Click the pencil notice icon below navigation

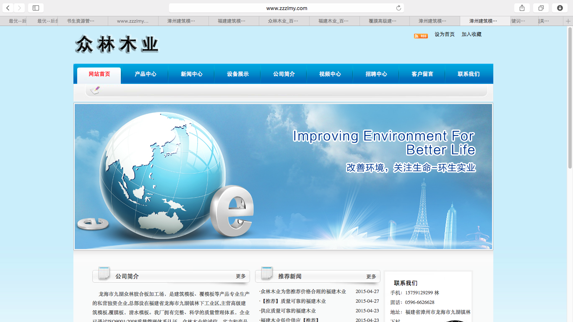tap(95, 90)
